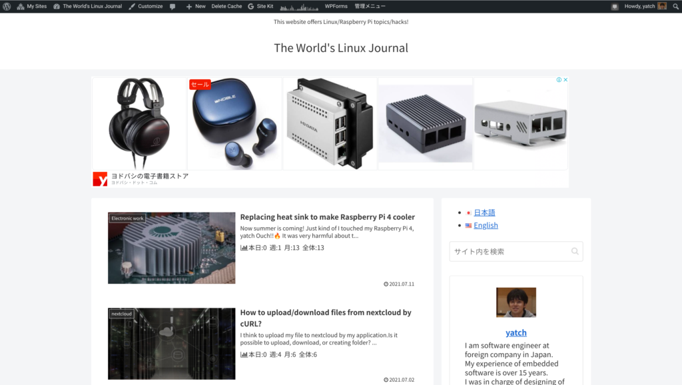
Task: Open Replacing heat sink article title
Action: (327, 216)
